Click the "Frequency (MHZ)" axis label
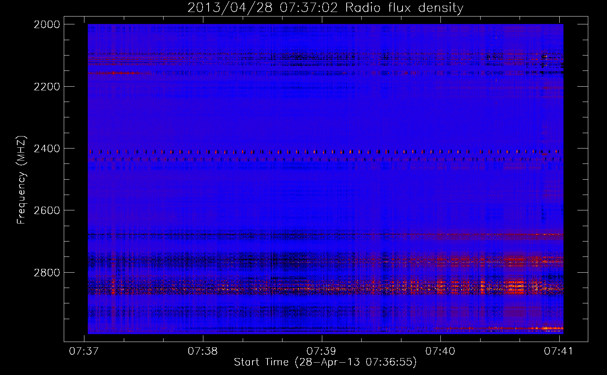Screen dimensions: 607x375 (21, 180)
